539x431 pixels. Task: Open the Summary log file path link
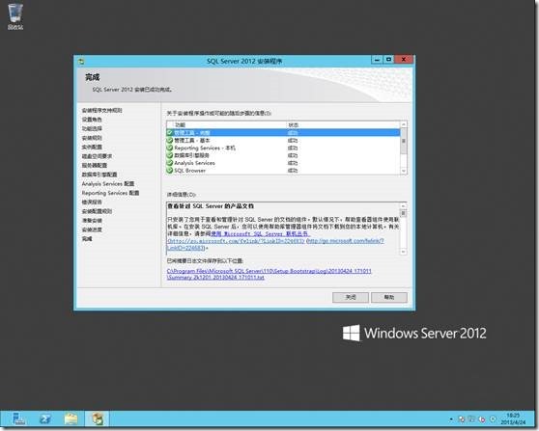point(269,274)
